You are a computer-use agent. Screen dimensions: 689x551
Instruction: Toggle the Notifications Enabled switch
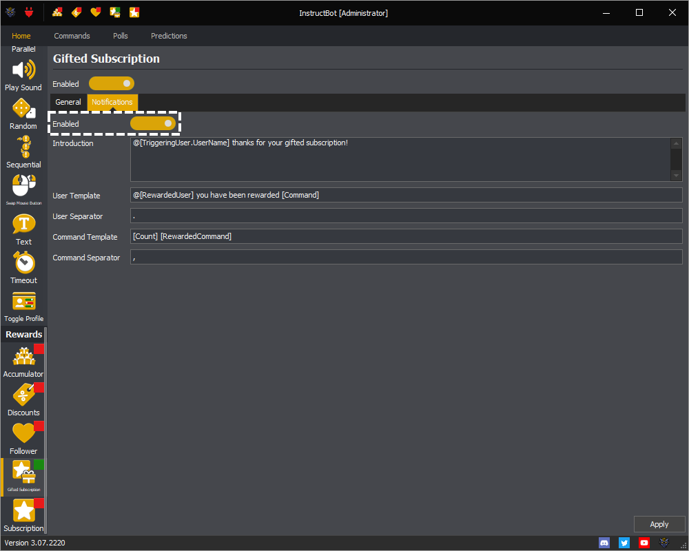tap(153, 123)
